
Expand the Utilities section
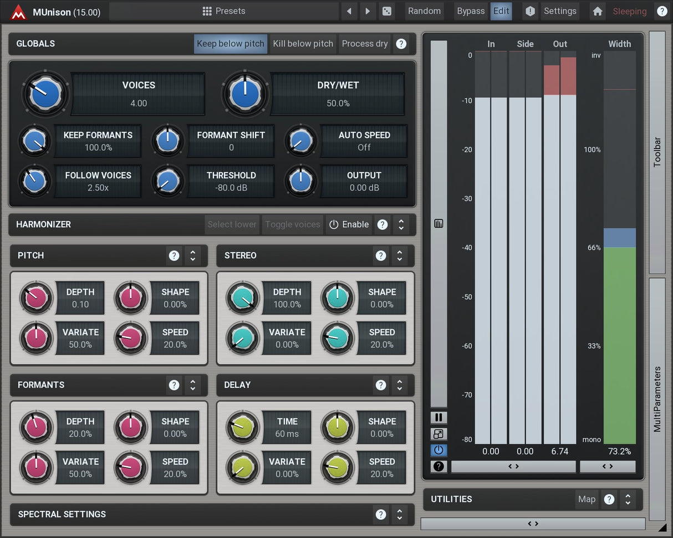[628, 499]
